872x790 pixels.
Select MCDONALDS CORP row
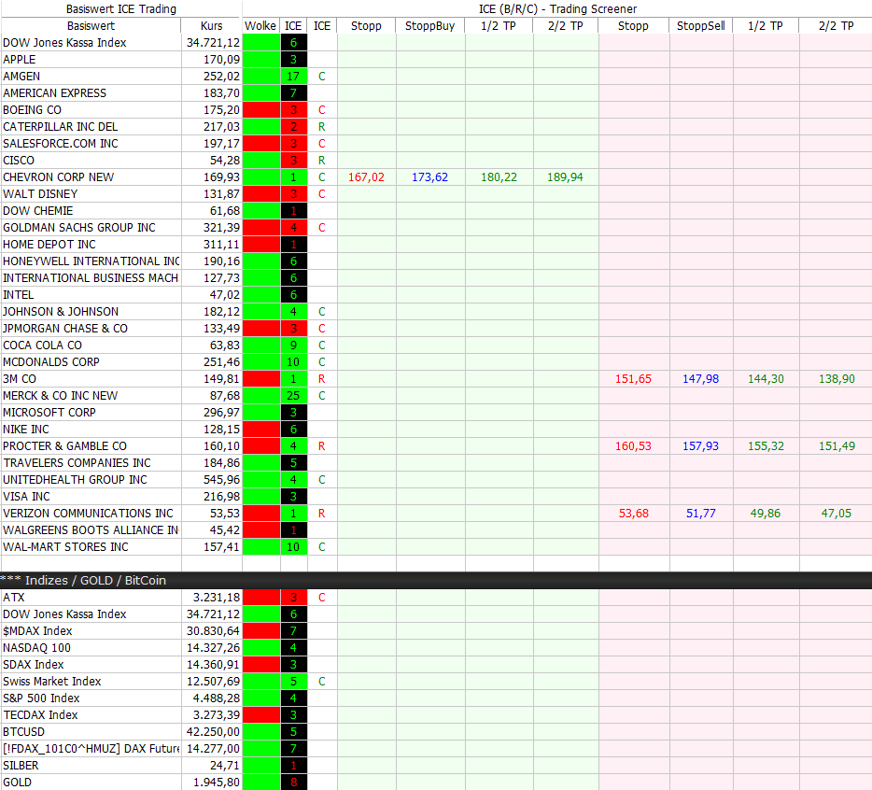tap(51, 362)
